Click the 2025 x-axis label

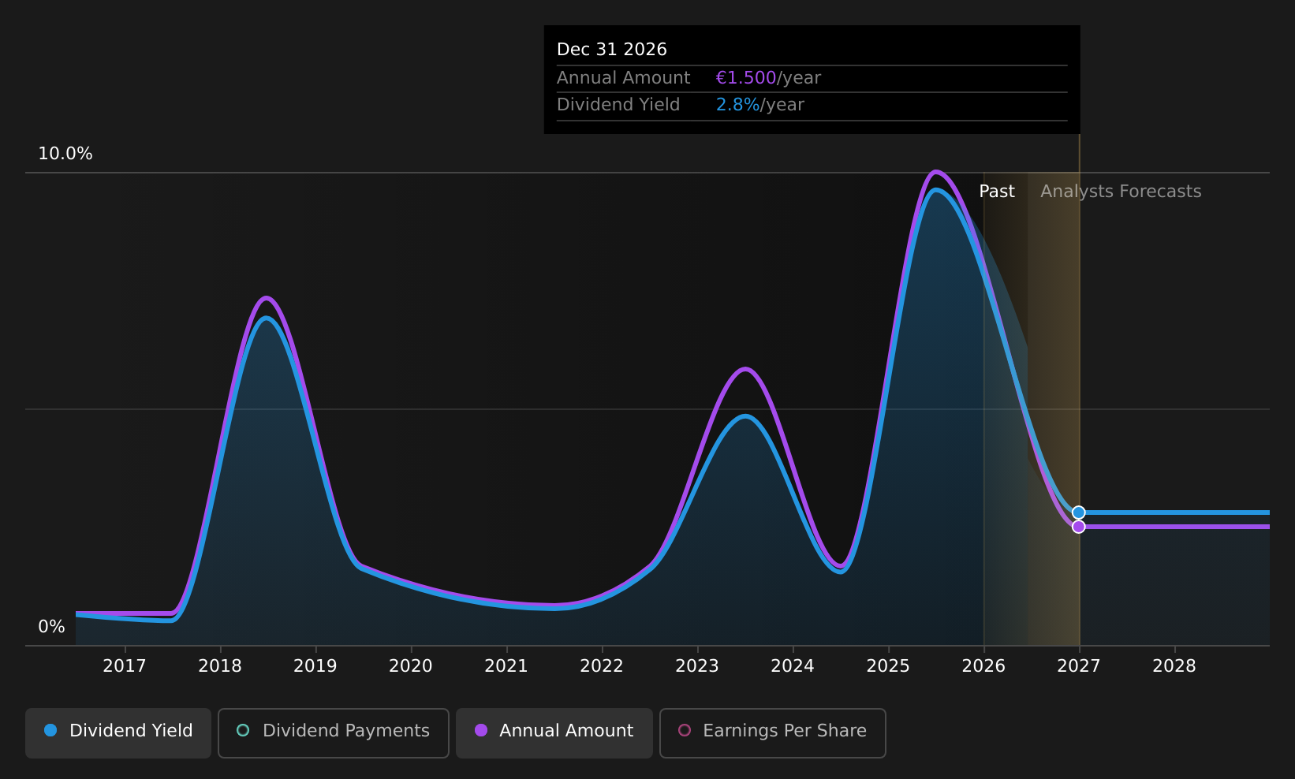(x=888, y=666)
